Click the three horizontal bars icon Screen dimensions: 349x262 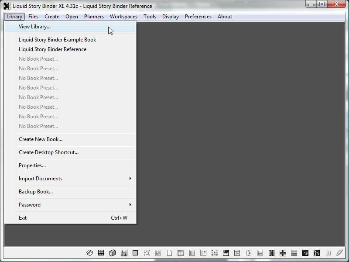click(x=294, y=253)
